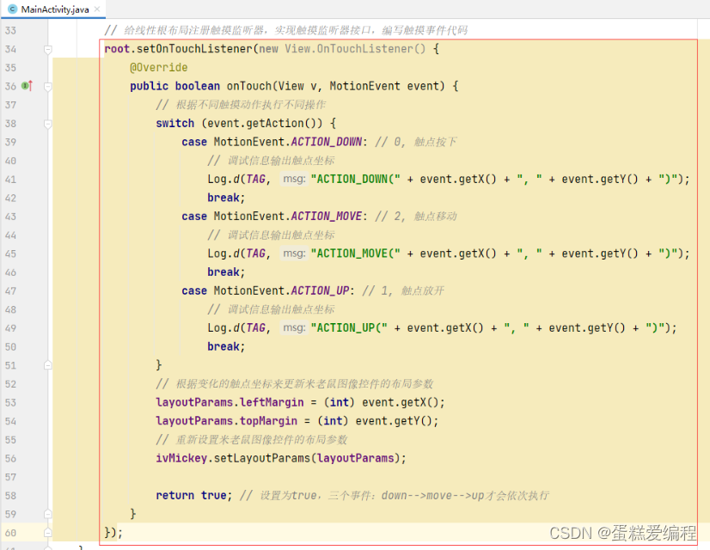Screen dimensions: 710x550
Task: Click the 'switch' keyword on line 38
Action: [x=174, y=123]
